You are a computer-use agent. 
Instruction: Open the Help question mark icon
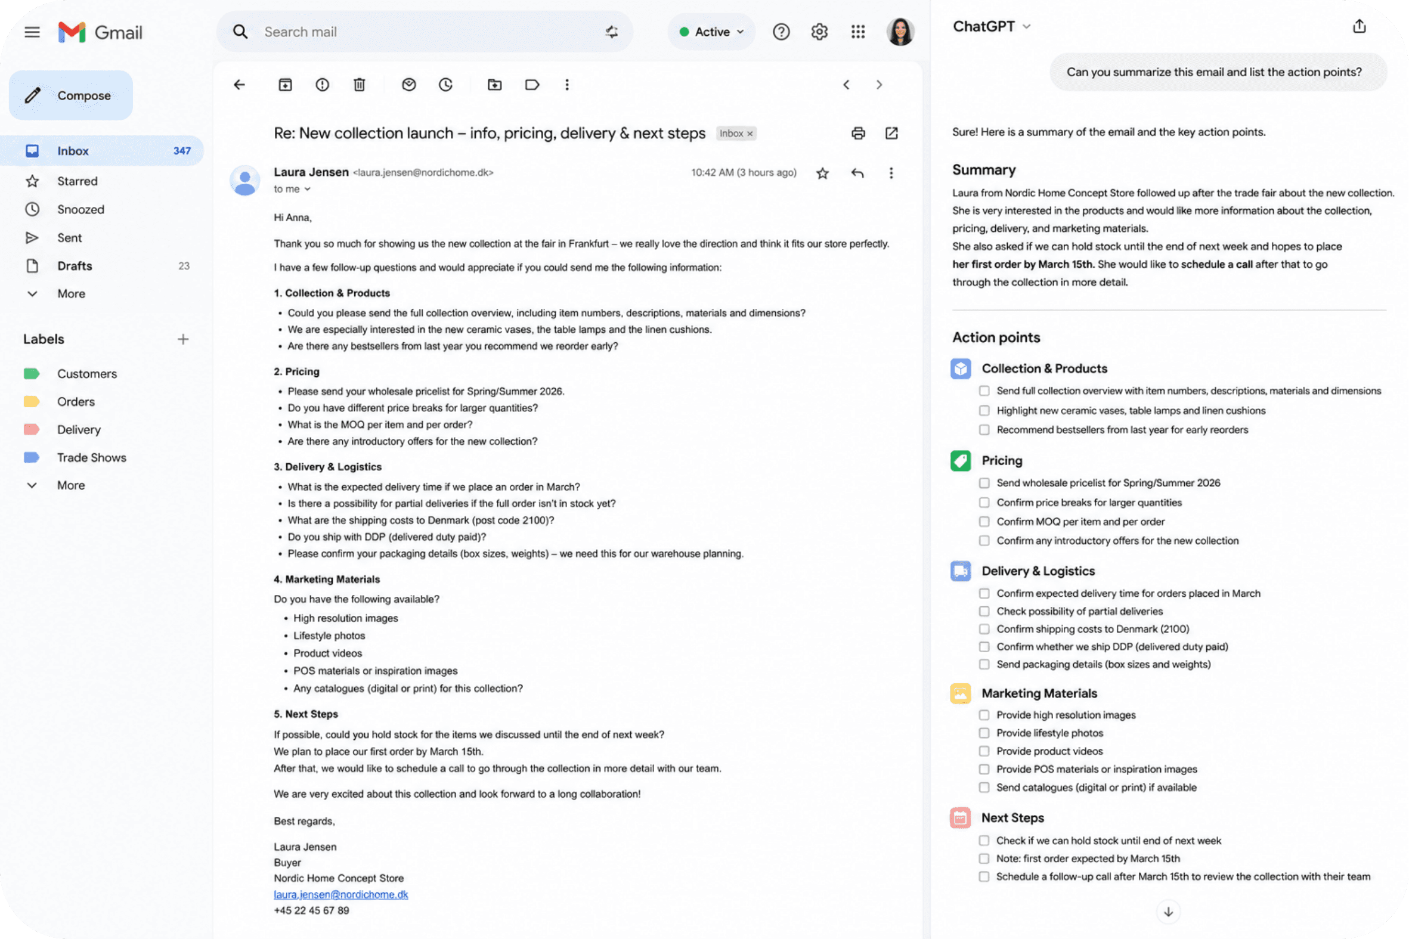pyautogui.click(x=781, y=32)
